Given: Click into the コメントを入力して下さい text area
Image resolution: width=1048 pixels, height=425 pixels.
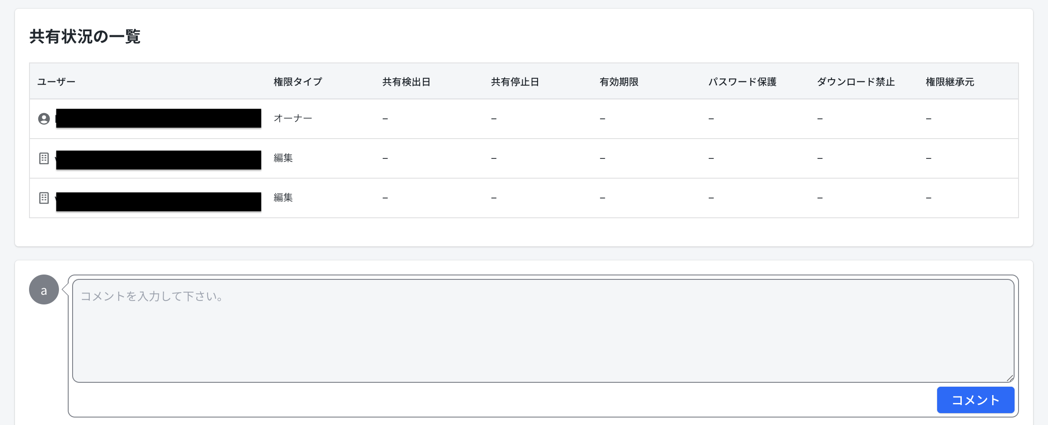Looking at the screenshot, I should [543, 331].
